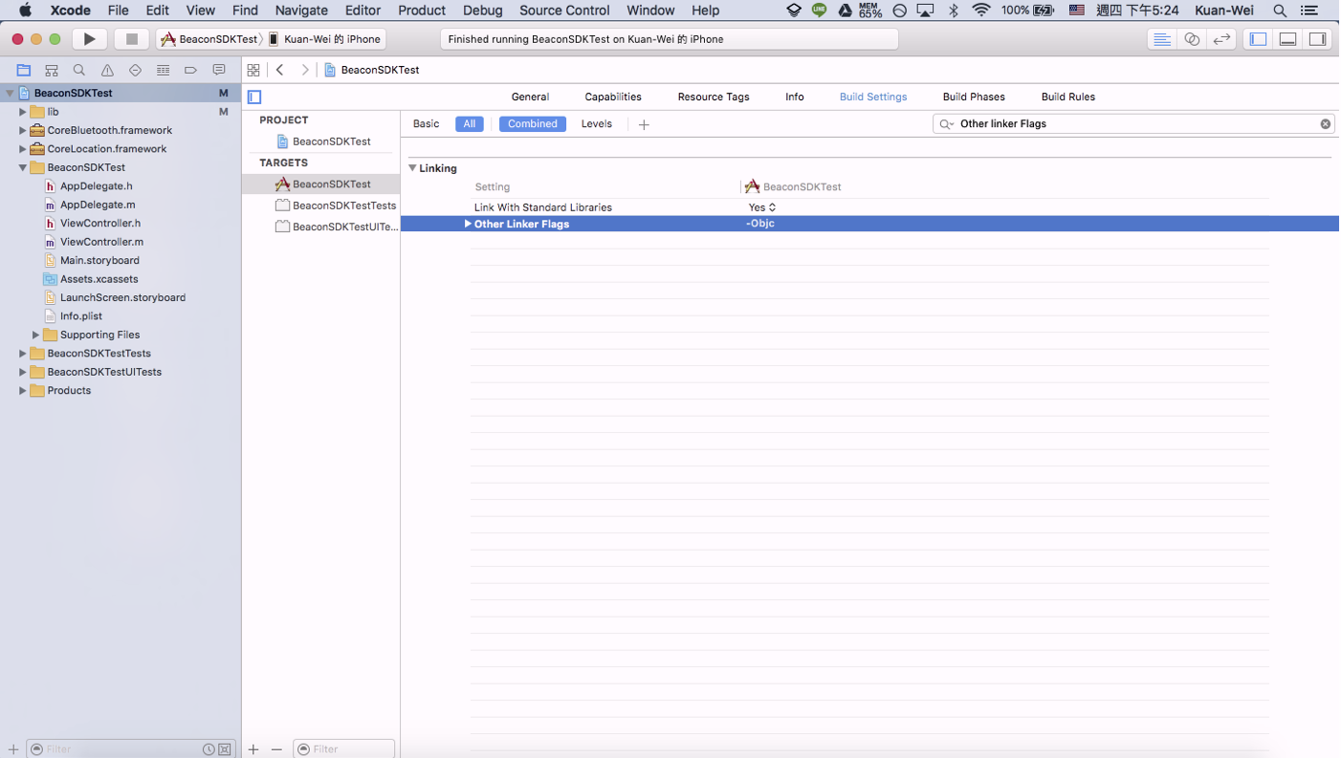
Task: Open the Report navigator
Action: click(x=219, y=70)
